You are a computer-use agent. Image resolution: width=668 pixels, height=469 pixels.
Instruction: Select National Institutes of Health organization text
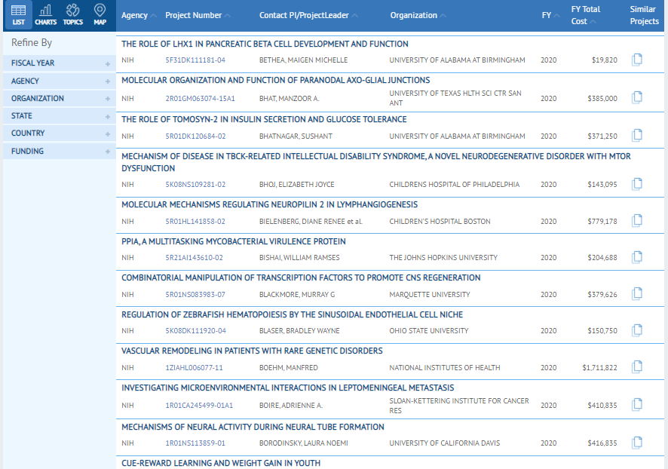(445, 368)
